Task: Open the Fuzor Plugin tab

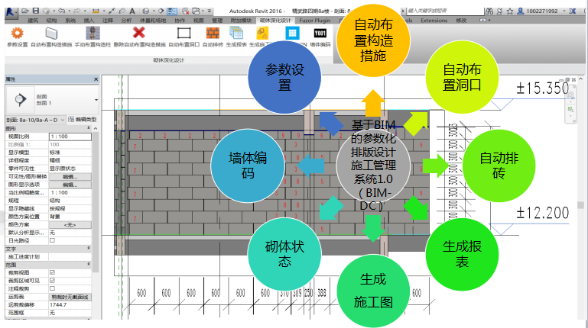Action: (314, 21)
